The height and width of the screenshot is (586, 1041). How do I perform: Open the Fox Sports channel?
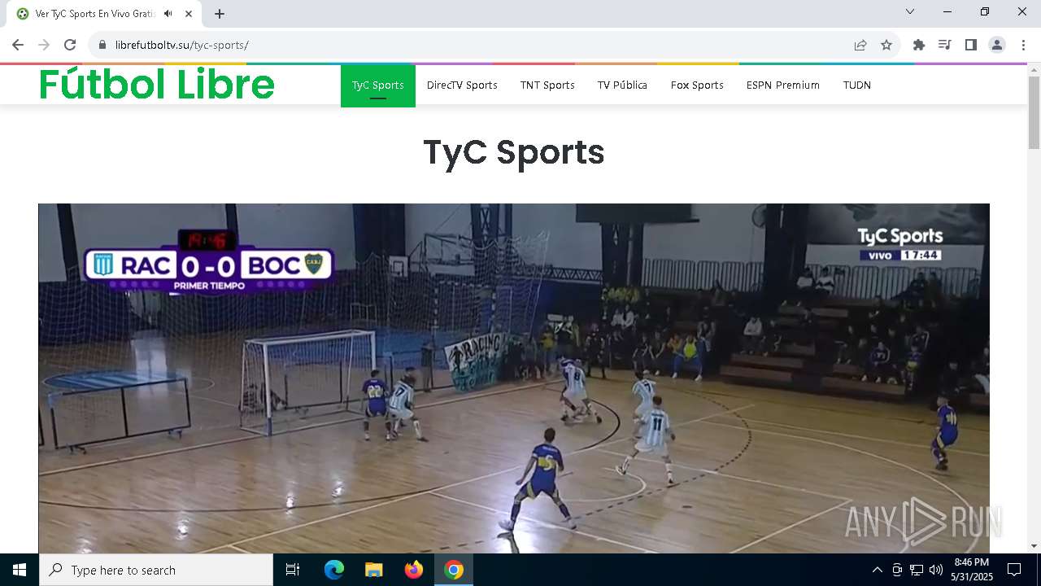697,85
